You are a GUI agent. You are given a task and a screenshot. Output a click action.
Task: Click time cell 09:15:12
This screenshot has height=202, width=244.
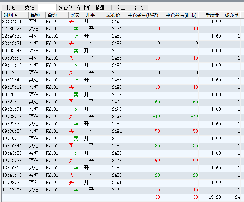tap(12, 87)
